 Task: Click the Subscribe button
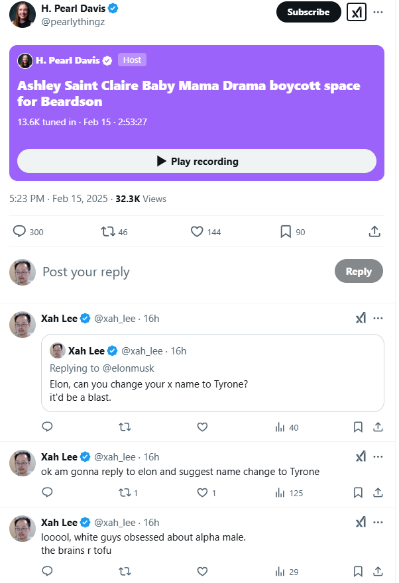(308, 12)
